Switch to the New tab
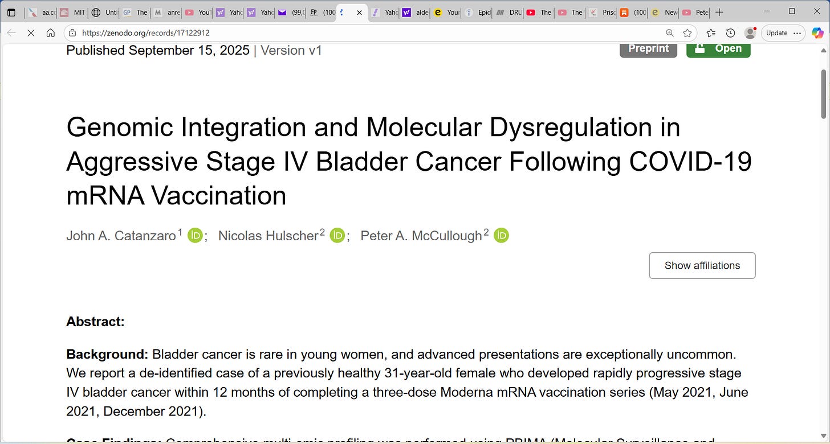The height and width of the screenshot is (444, 830). click(663, 12)
